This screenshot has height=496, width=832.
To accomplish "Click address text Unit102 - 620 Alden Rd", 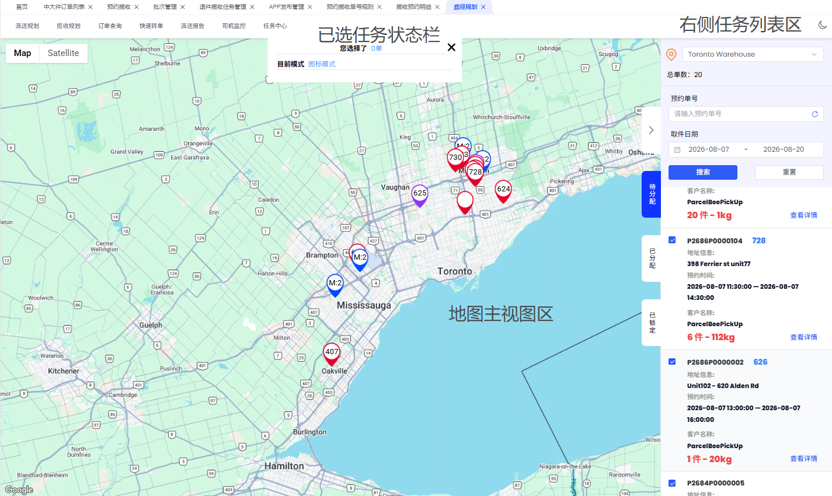I will tap(723, 386).
